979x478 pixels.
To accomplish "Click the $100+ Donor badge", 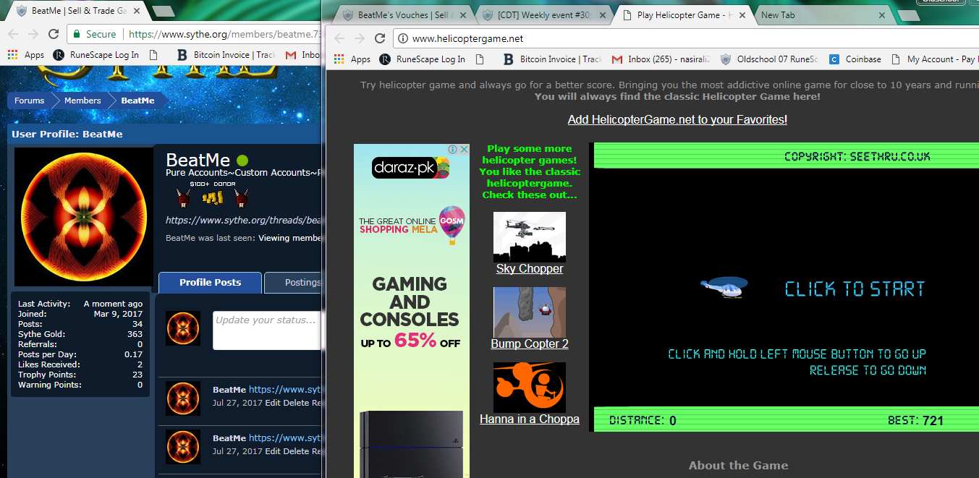I will [x=212, y=195].
